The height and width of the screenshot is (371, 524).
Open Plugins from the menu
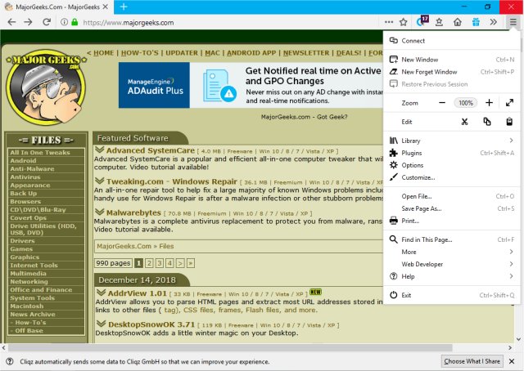451,153
